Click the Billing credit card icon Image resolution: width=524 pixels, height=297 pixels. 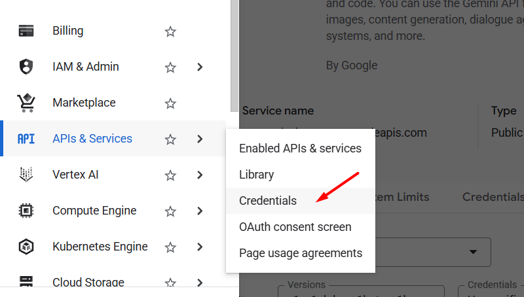pos(26,31)
